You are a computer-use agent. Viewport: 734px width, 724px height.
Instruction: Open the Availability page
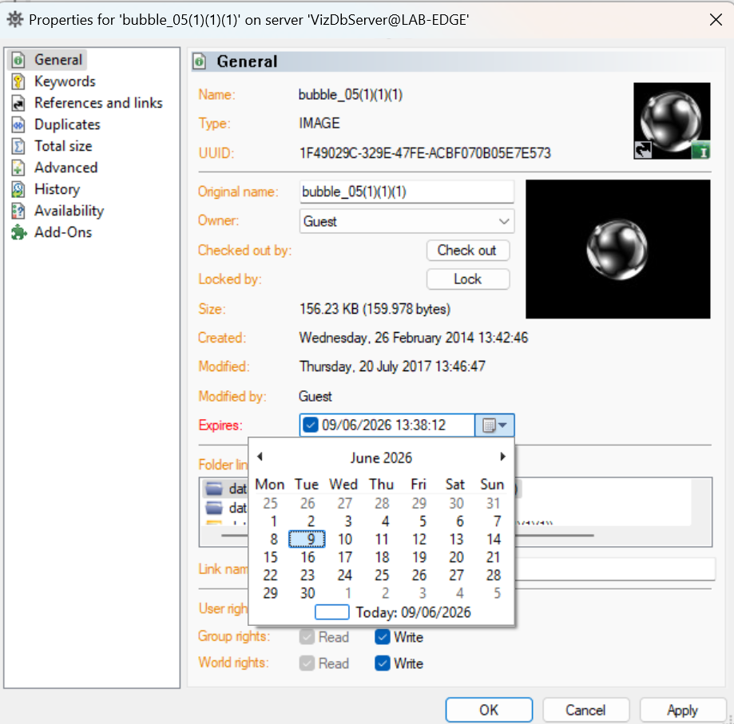(69, 211)
